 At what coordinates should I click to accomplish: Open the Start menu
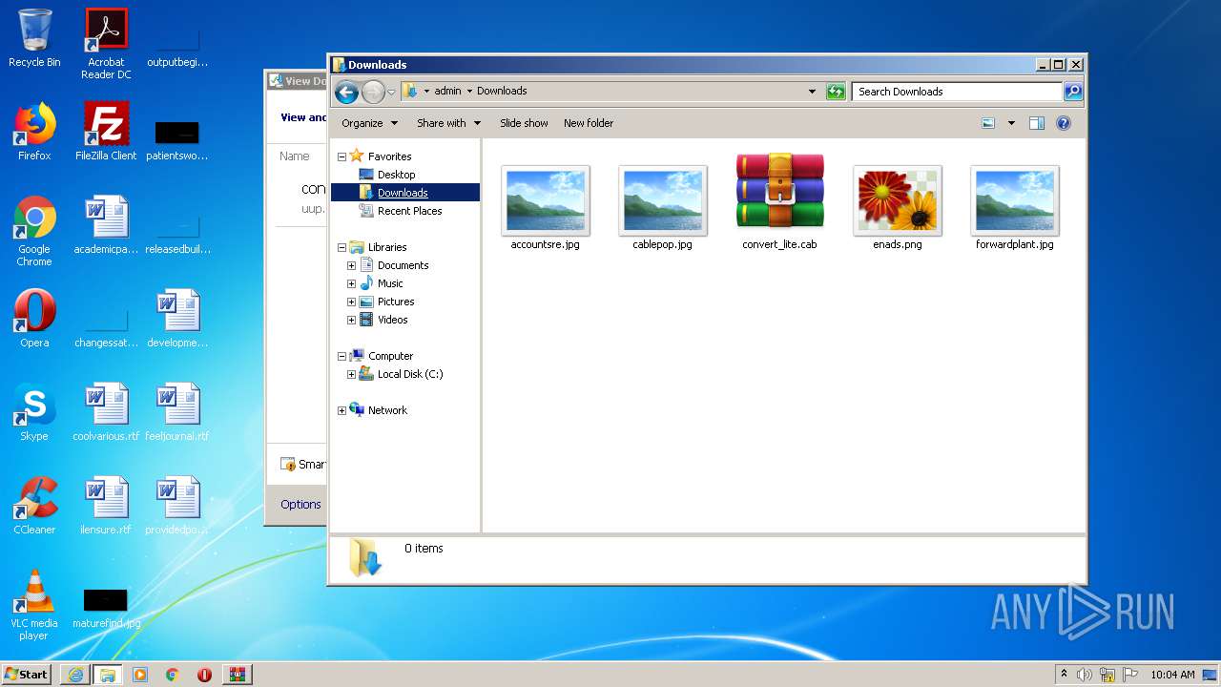pyautogui.click(x=26, y=674)
